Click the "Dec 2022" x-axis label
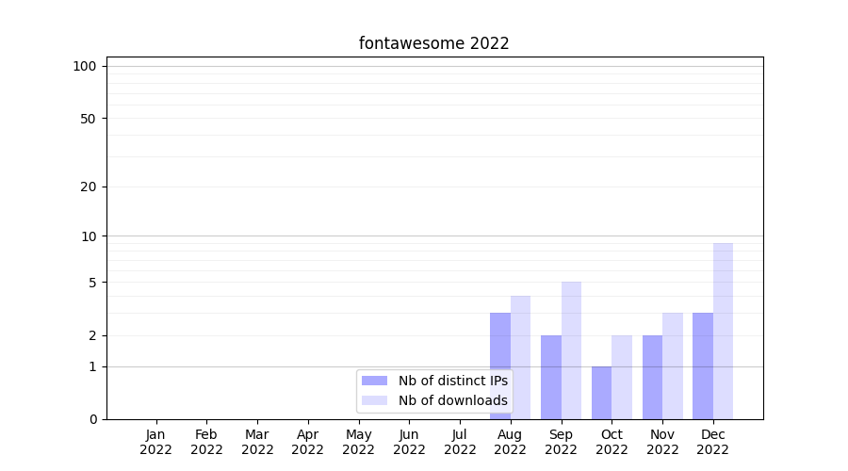 pyautogui.click(x=713, y=442)
